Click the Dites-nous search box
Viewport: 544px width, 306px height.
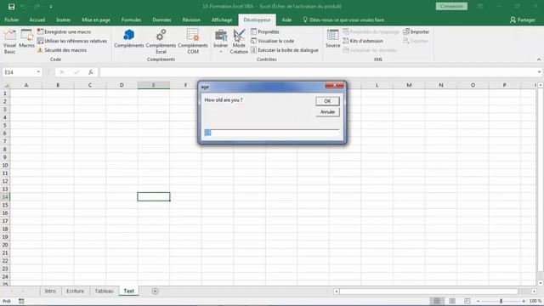pos(343,20)
